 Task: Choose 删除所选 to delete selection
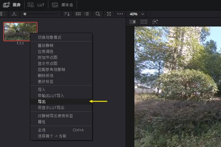tap(61, 76)
